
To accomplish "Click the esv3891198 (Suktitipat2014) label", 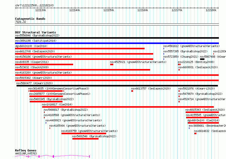I will click(x=36, y=41).
